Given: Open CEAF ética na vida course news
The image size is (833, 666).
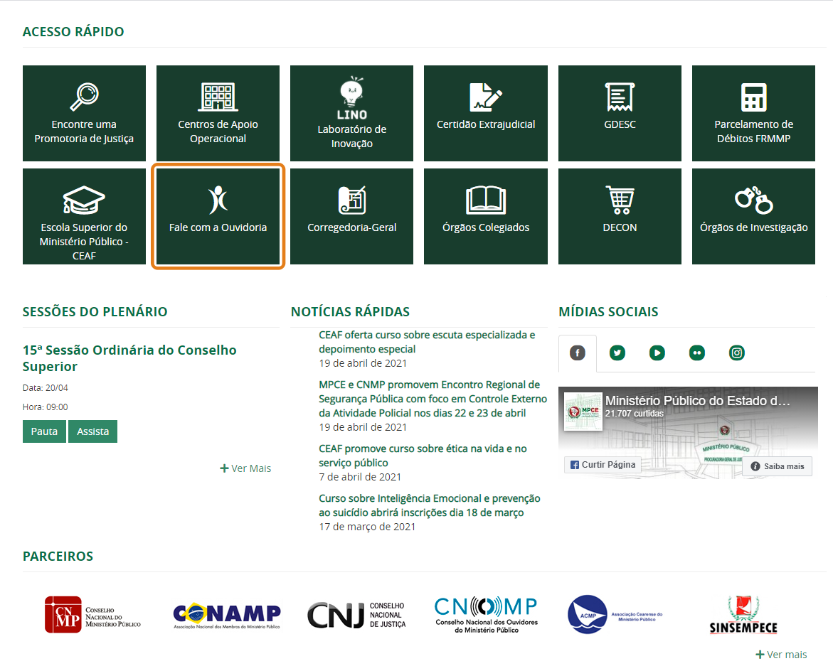Looking at the screenshot, I should [x=423, y=456].
